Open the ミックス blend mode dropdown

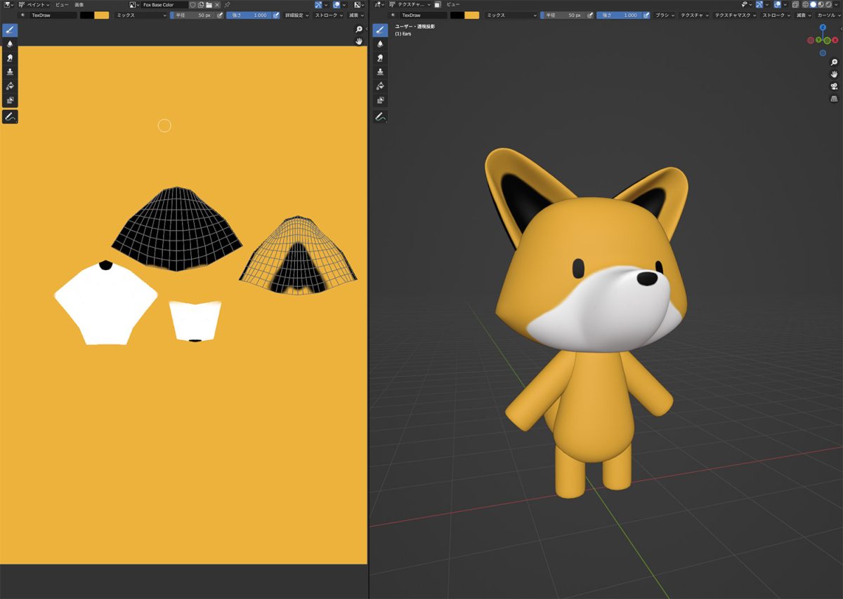pos(140,15)
